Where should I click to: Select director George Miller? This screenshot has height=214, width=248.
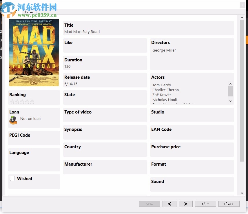tap(164, 50)
